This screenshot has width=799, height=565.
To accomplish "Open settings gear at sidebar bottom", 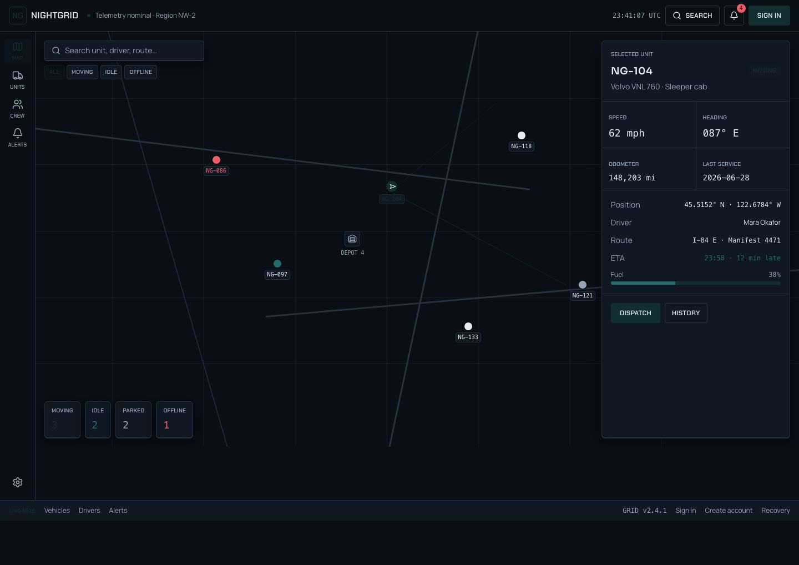I will [18, 482].
